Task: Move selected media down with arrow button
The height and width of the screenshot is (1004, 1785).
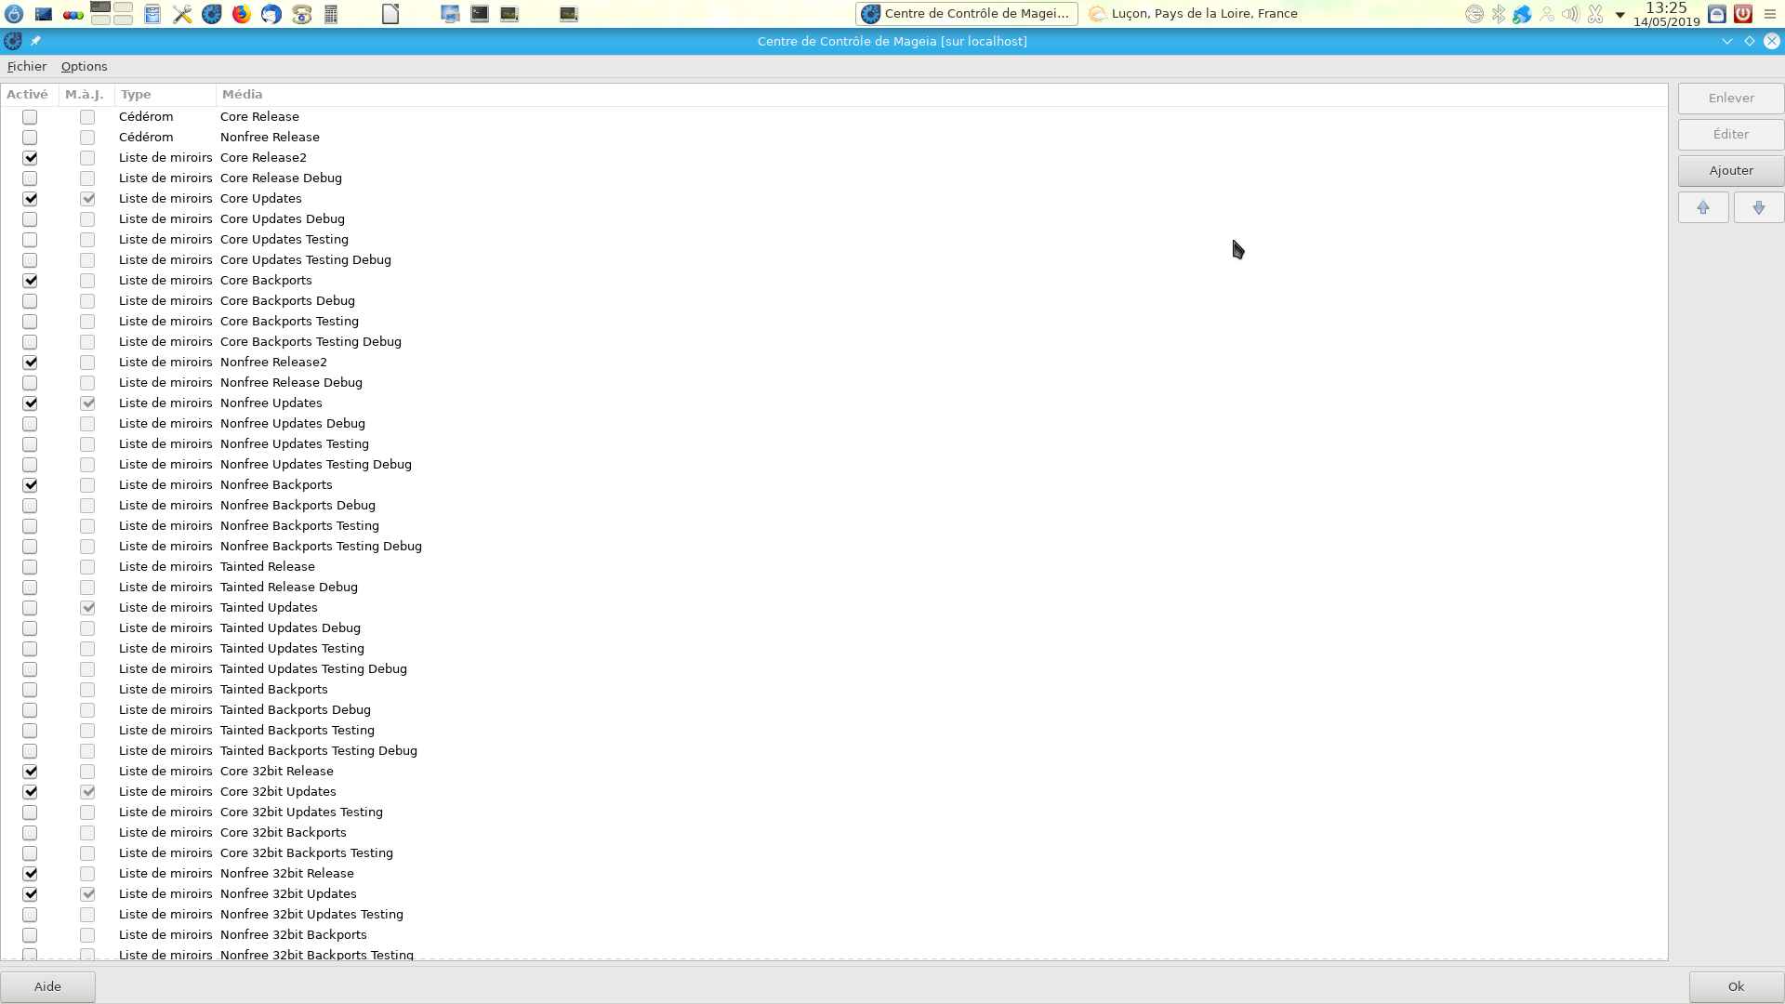Action: point(1758,207)
